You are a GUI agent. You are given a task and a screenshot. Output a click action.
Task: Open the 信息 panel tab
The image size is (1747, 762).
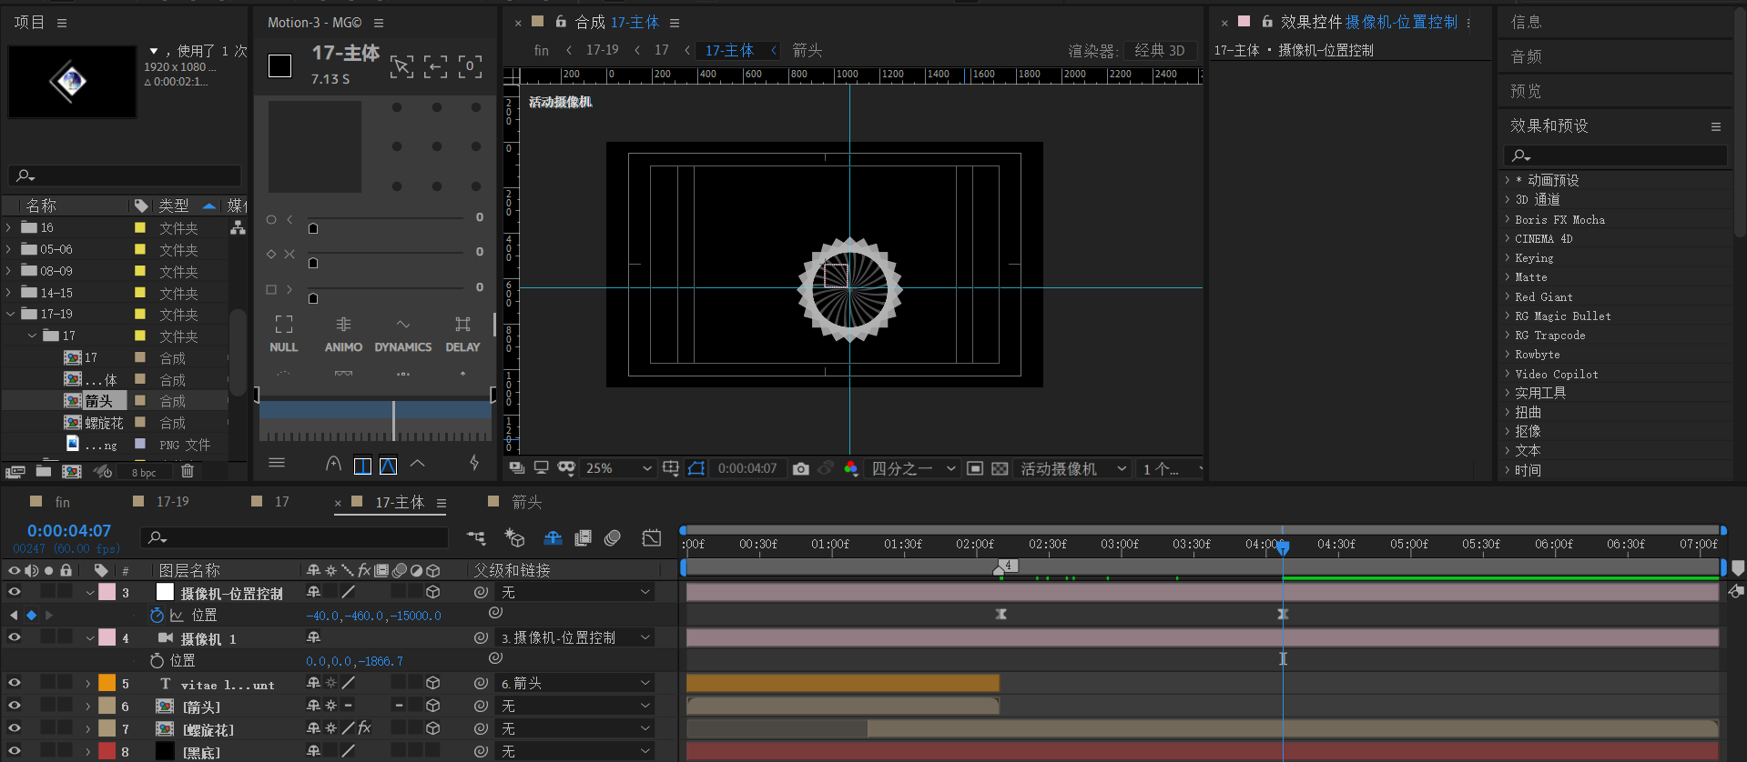pos(1527,22)
